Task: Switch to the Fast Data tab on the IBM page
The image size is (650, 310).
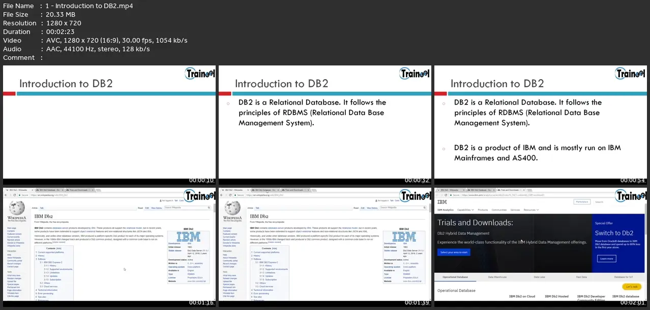Action: (x=581, y=277)
